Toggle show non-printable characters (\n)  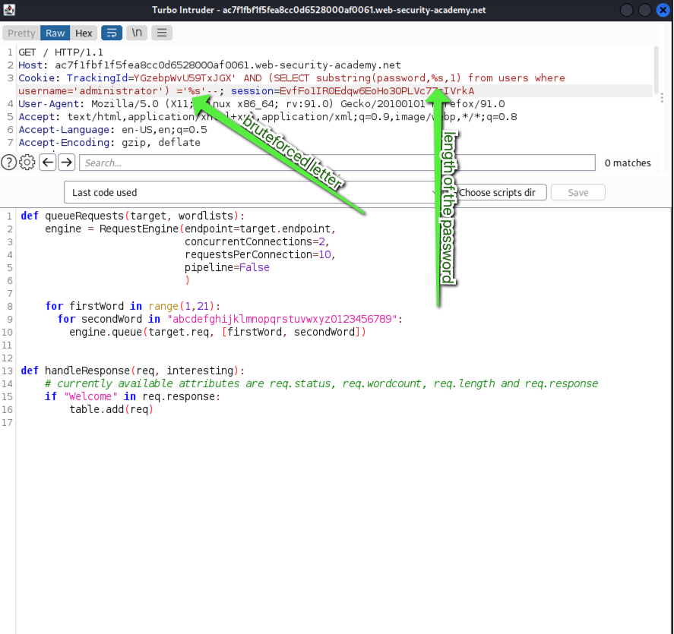click(137, 33)
